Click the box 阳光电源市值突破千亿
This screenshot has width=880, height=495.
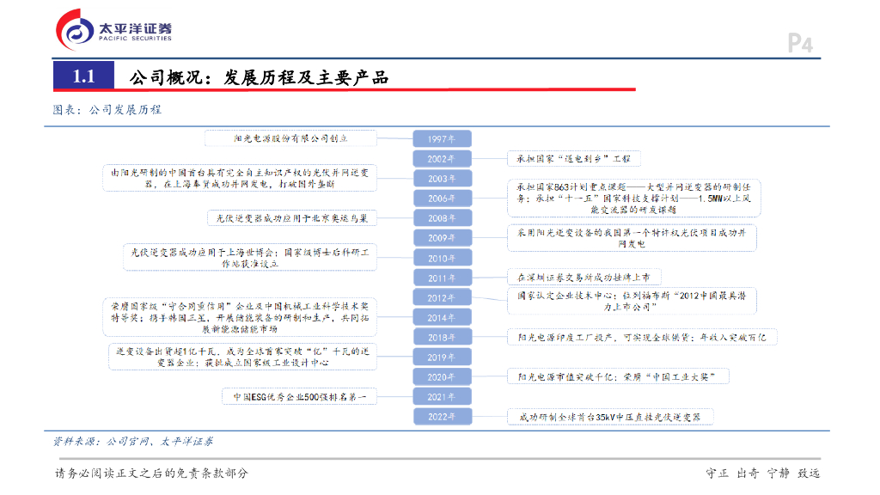pos(618,376)
